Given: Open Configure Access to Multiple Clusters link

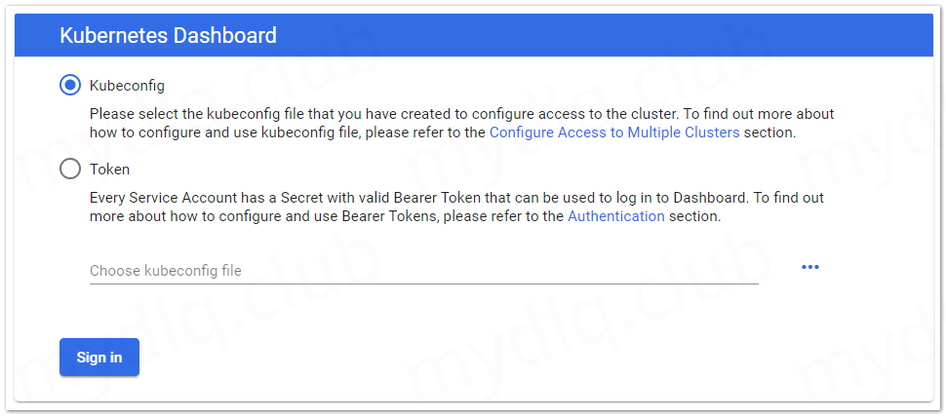Looking at the screenshot, I should tap(613, 132).
